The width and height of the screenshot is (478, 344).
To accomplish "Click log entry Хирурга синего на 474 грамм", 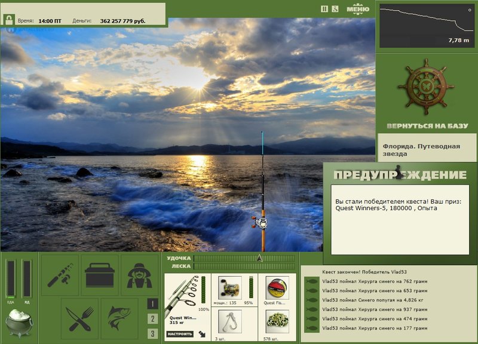I will [375, 319].
